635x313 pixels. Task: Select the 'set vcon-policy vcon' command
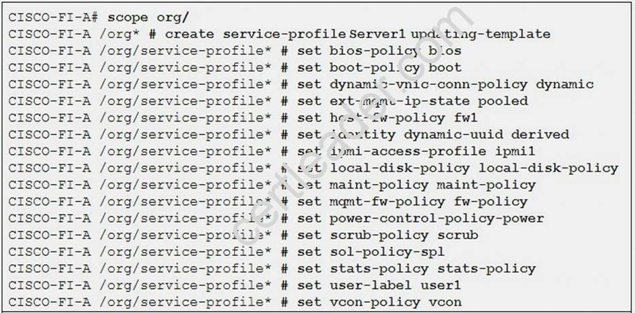379,303
